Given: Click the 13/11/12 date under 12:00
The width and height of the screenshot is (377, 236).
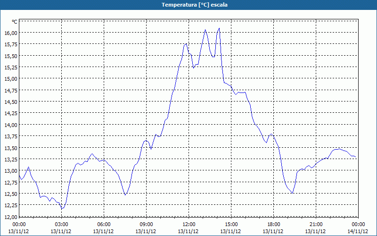Looking at the screenshot, I should pyautogui.click(x=188, y=231).
